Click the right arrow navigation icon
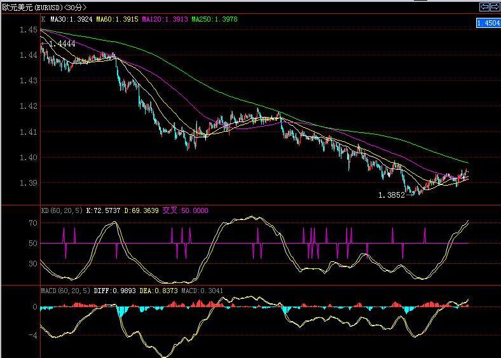 click(x=494, y=7)
